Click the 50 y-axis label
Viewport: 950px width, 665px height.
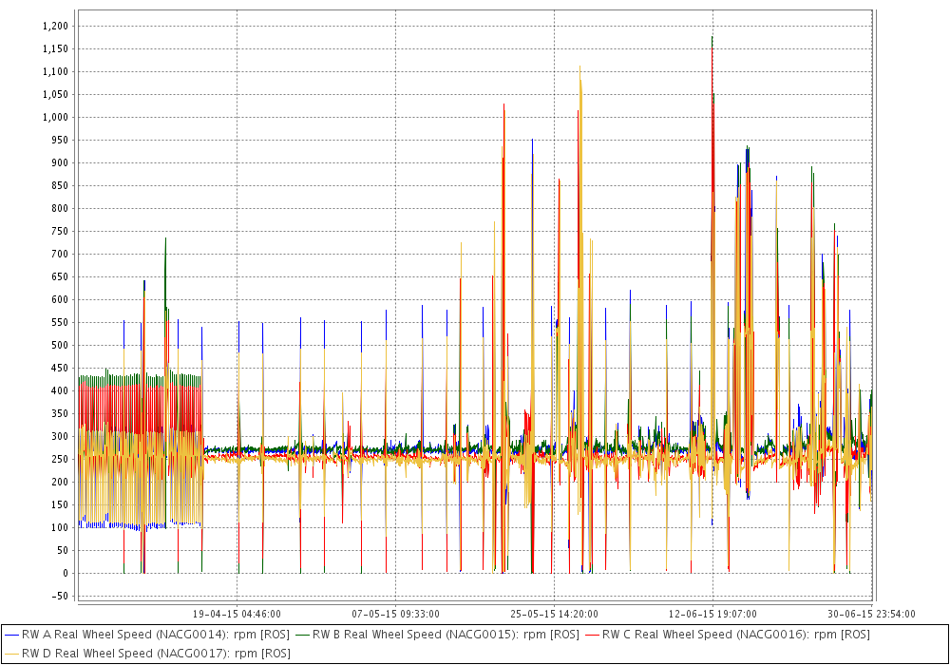tap(62, 551)
